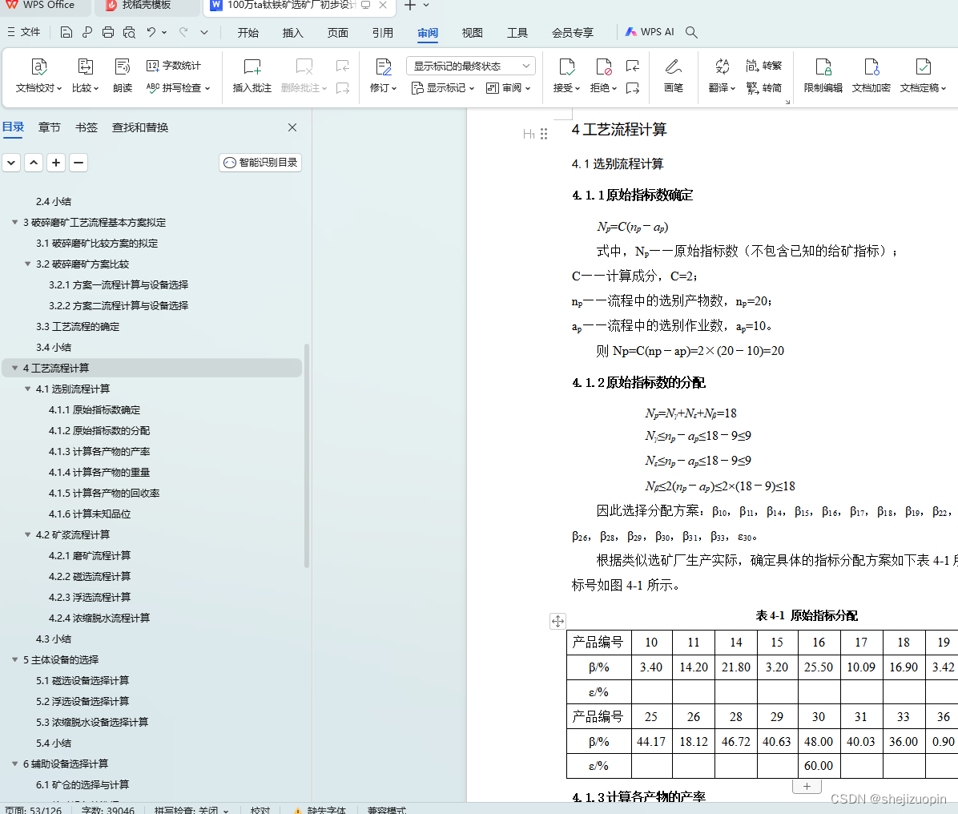Go to 4.1.3 计算各产物的产率
The image size is (958, 814).
coord(99,452)
